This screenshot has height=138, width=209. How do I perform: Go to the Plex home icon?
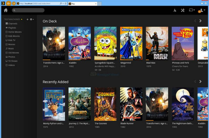(x=6, y=10)
